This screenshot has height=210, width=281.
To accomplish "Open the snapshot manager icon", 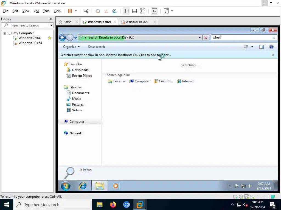I will pos(114,11).
